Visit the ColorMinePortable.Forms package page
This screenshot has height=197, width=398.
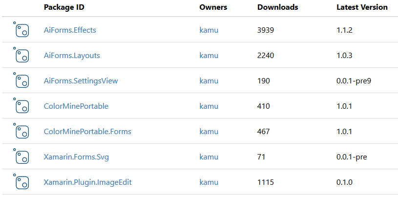[x=87, y=132]
